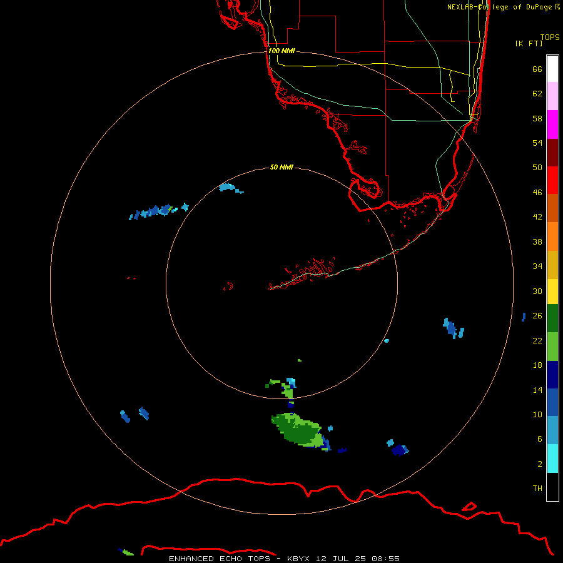Click the bright red legend swatch
This screenshot has height=563, width=563.
[552, 180]
